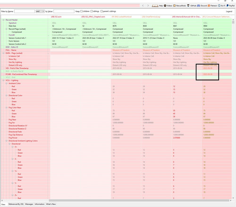The width and height of the screenshot is (236, 207).
Task: Focus the Filter by Name field
Action: [x=25, y=11]
